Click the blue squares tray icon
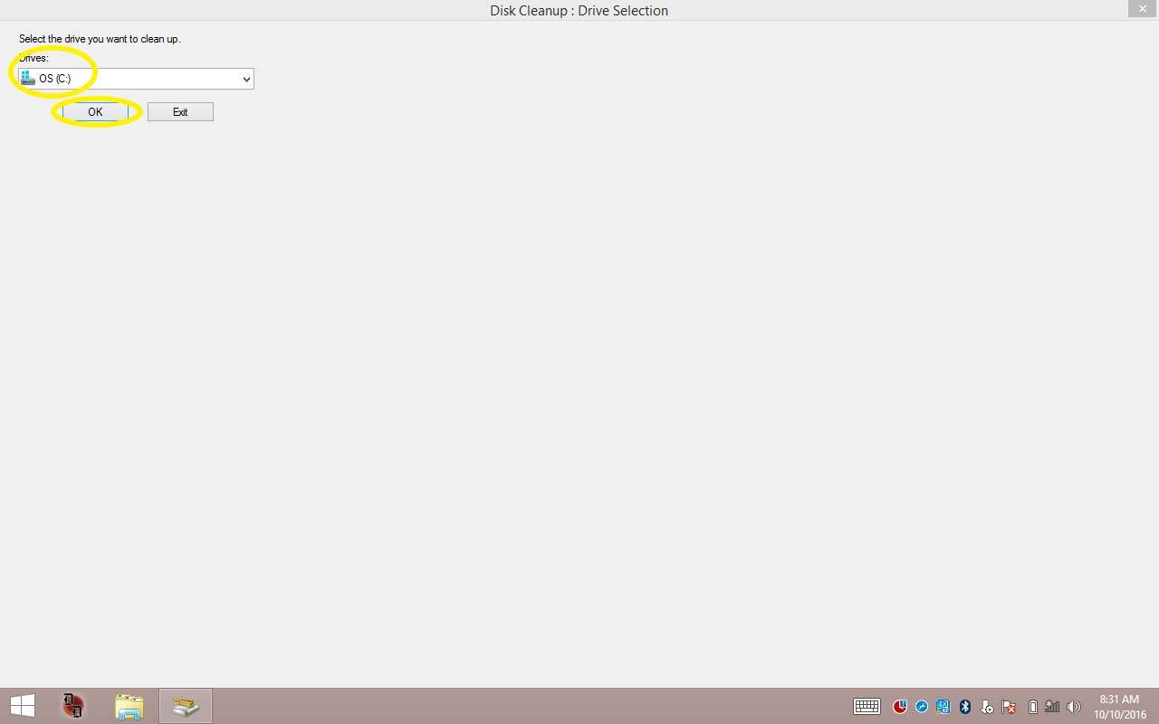This screenshot has width=1159, height=724. click(943, 707)
